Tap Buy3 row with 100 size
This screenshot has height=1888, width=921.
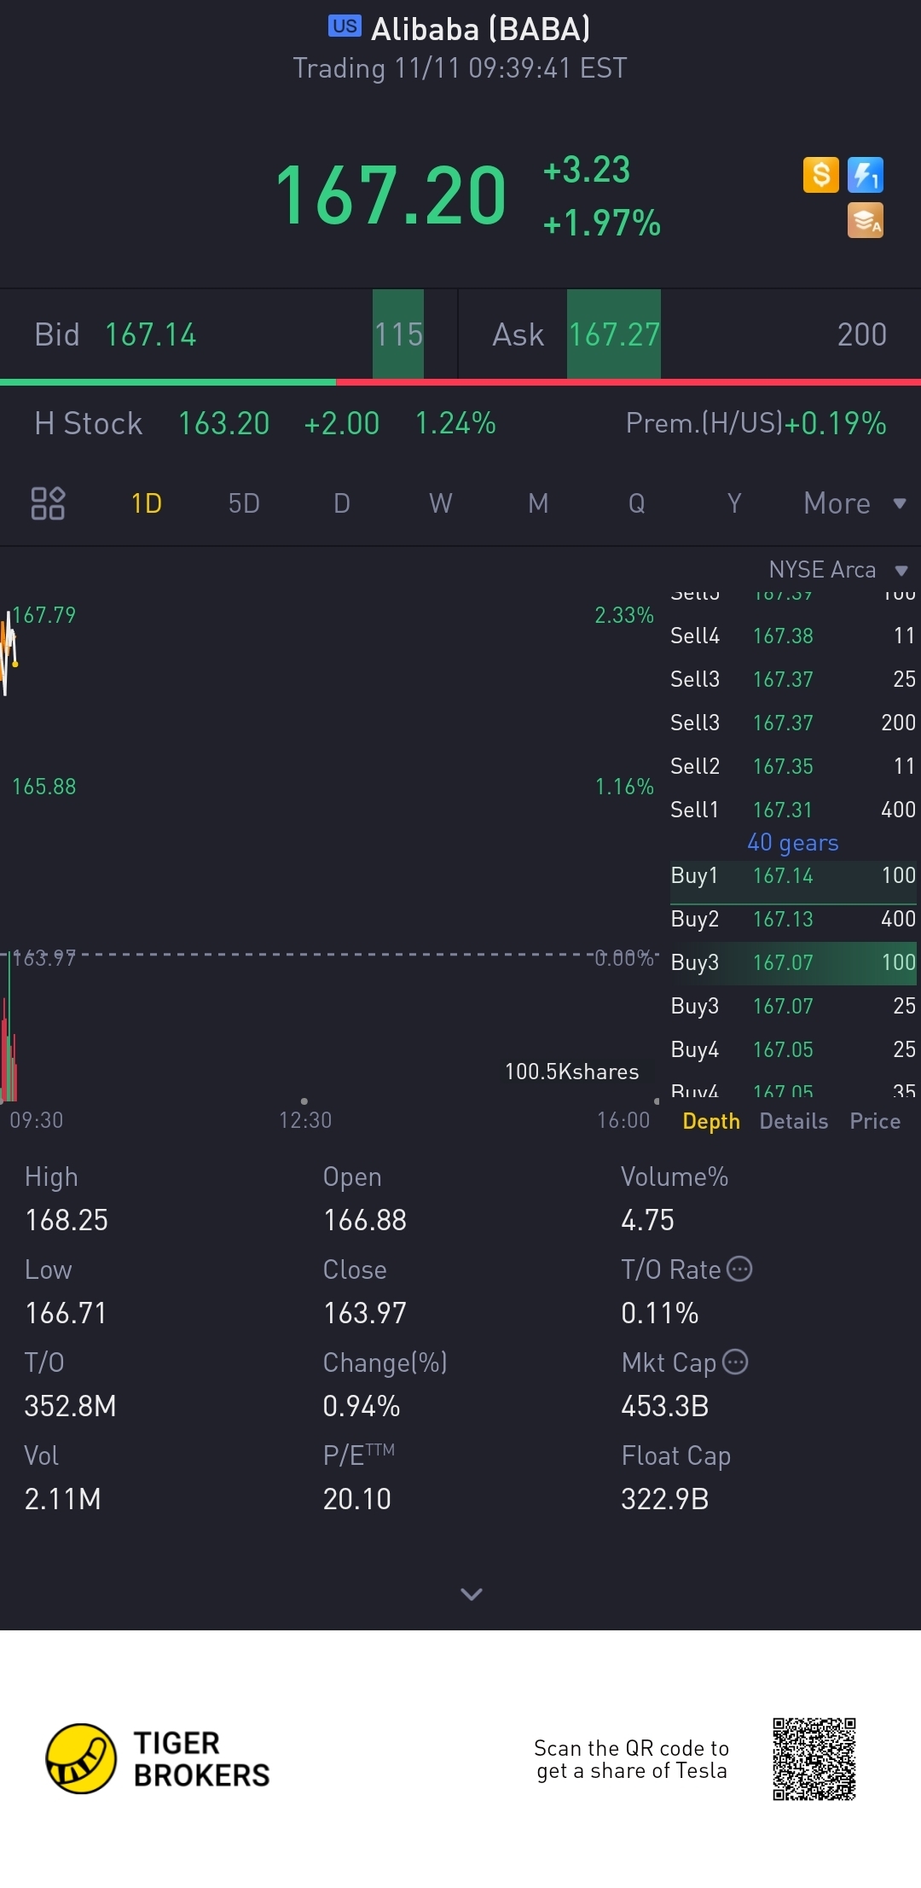(x=793, y=962)
